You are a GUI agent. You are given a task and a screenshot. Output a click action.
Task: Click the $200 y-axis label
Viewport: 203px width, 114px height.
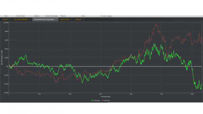pyautogui.click(x=6, y=58)
